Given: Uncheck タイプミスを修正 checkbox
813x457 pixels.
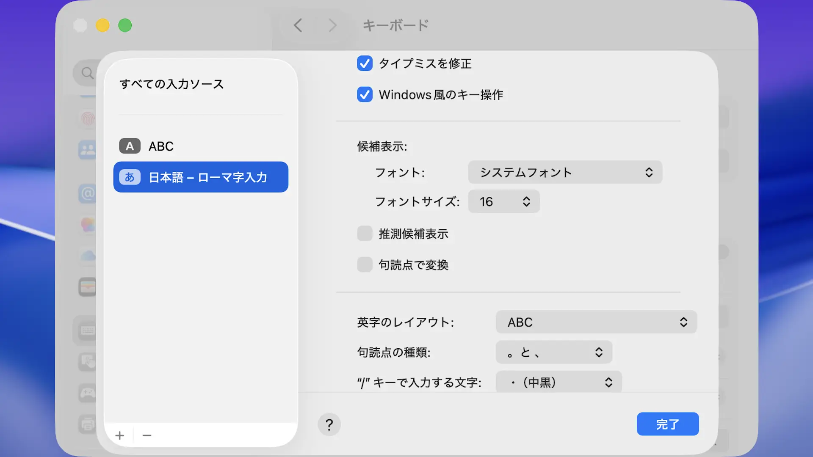Looking at the screenshot, I should [365, 63].
